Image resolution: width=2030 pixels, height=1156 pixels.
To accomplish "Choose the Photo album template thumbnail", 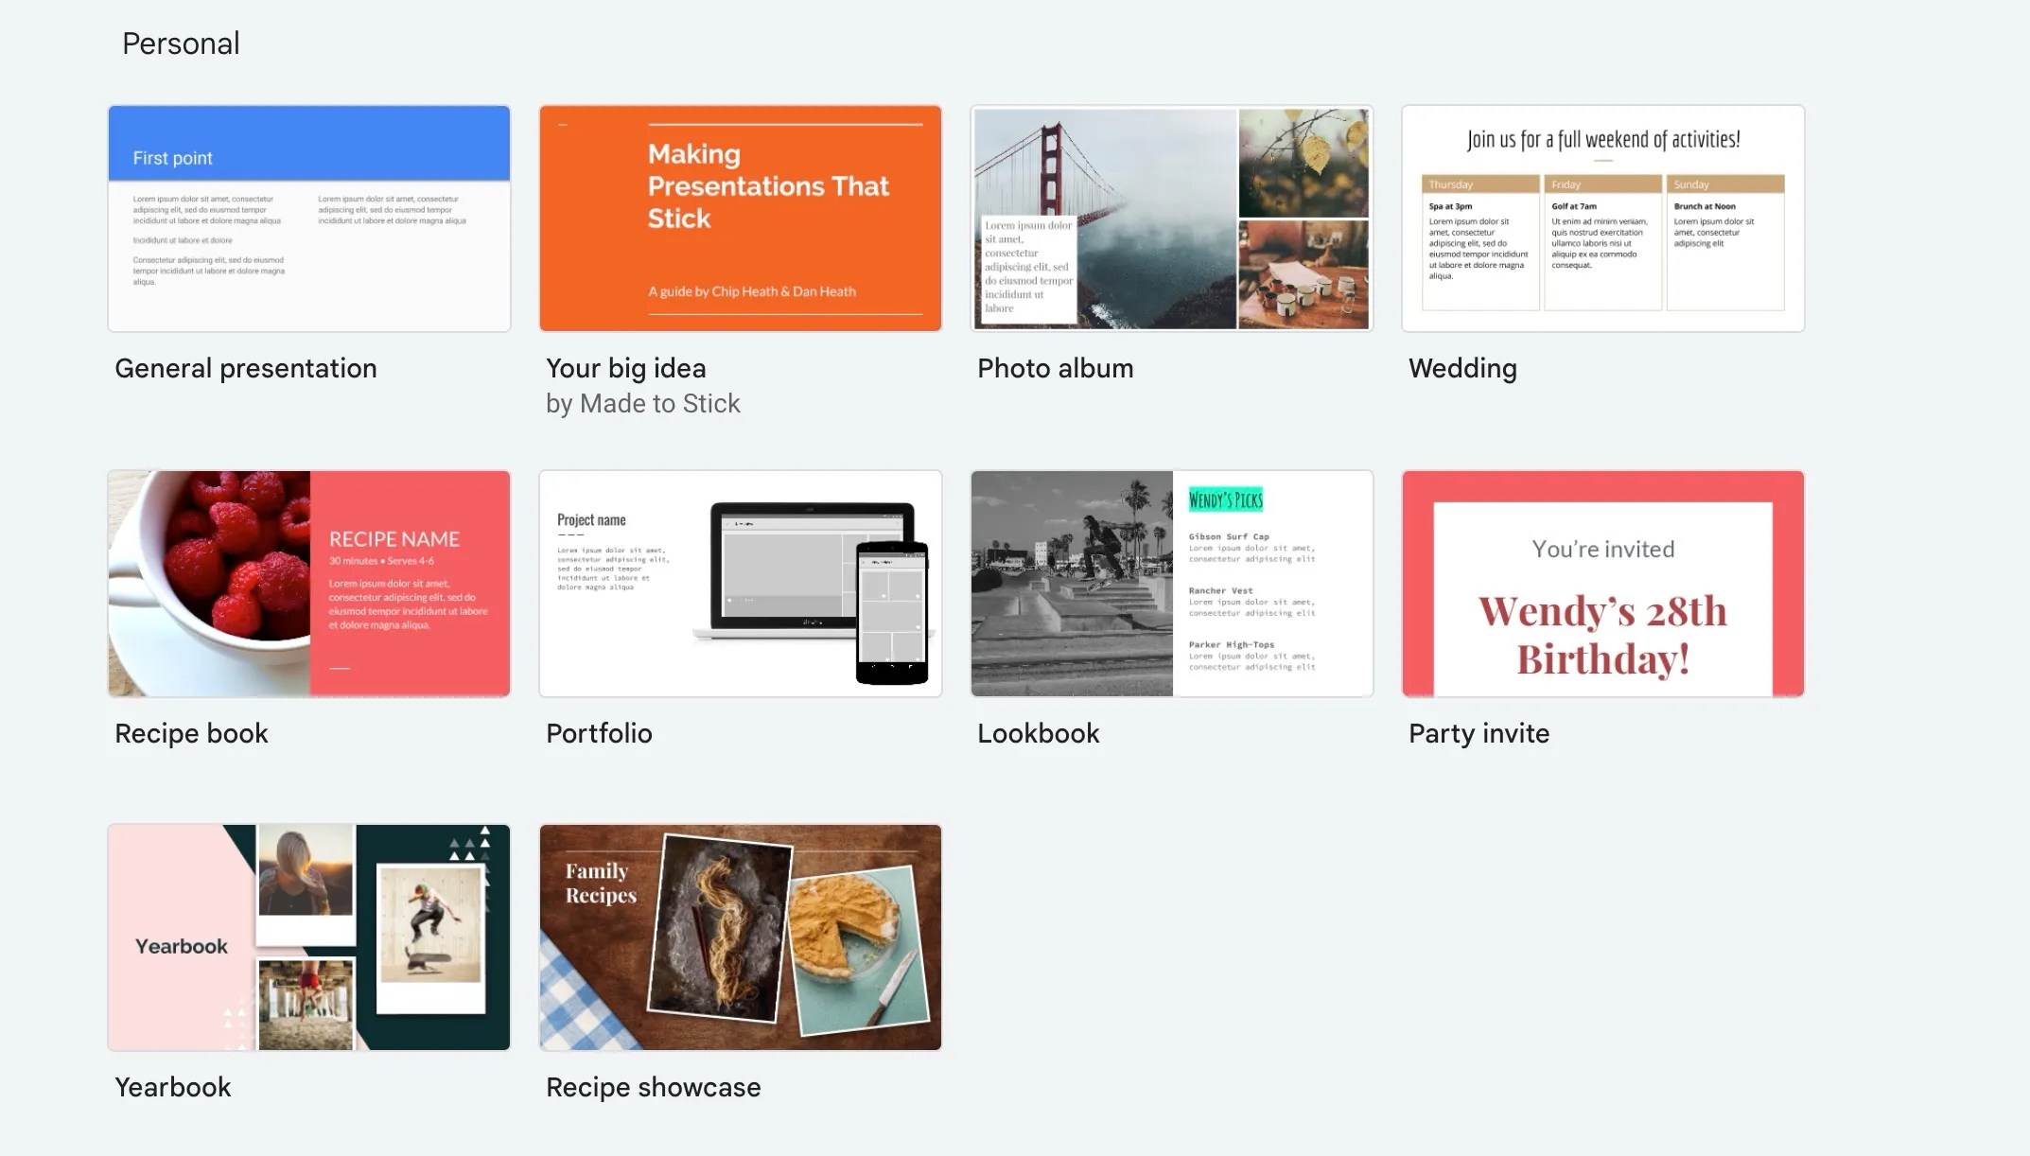I will (x=1171, y=219).
